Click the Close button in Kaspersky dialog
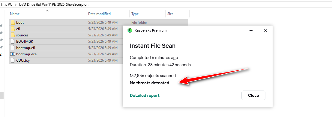 point(253,95)
